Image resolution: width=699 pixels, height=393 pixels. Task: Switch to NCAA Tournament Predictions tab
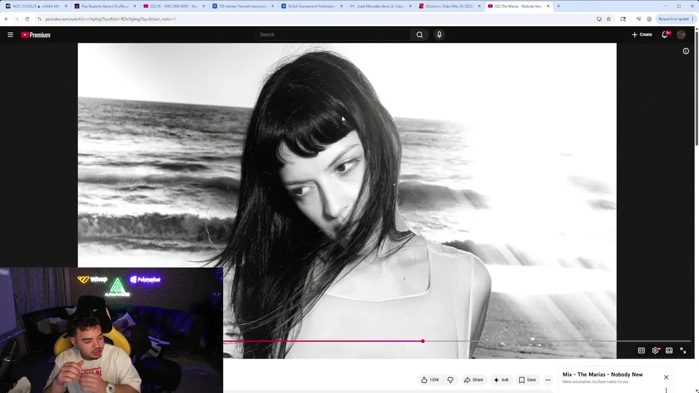click(312, 6)
